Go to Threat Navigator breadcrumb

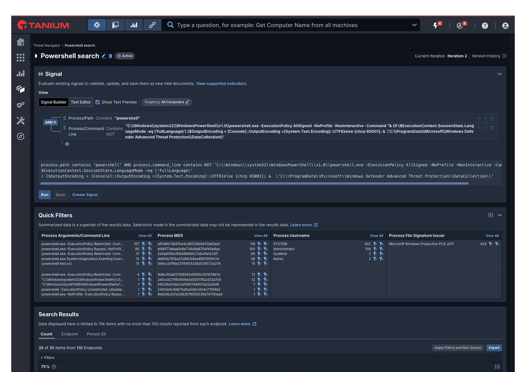click(47, 46)
